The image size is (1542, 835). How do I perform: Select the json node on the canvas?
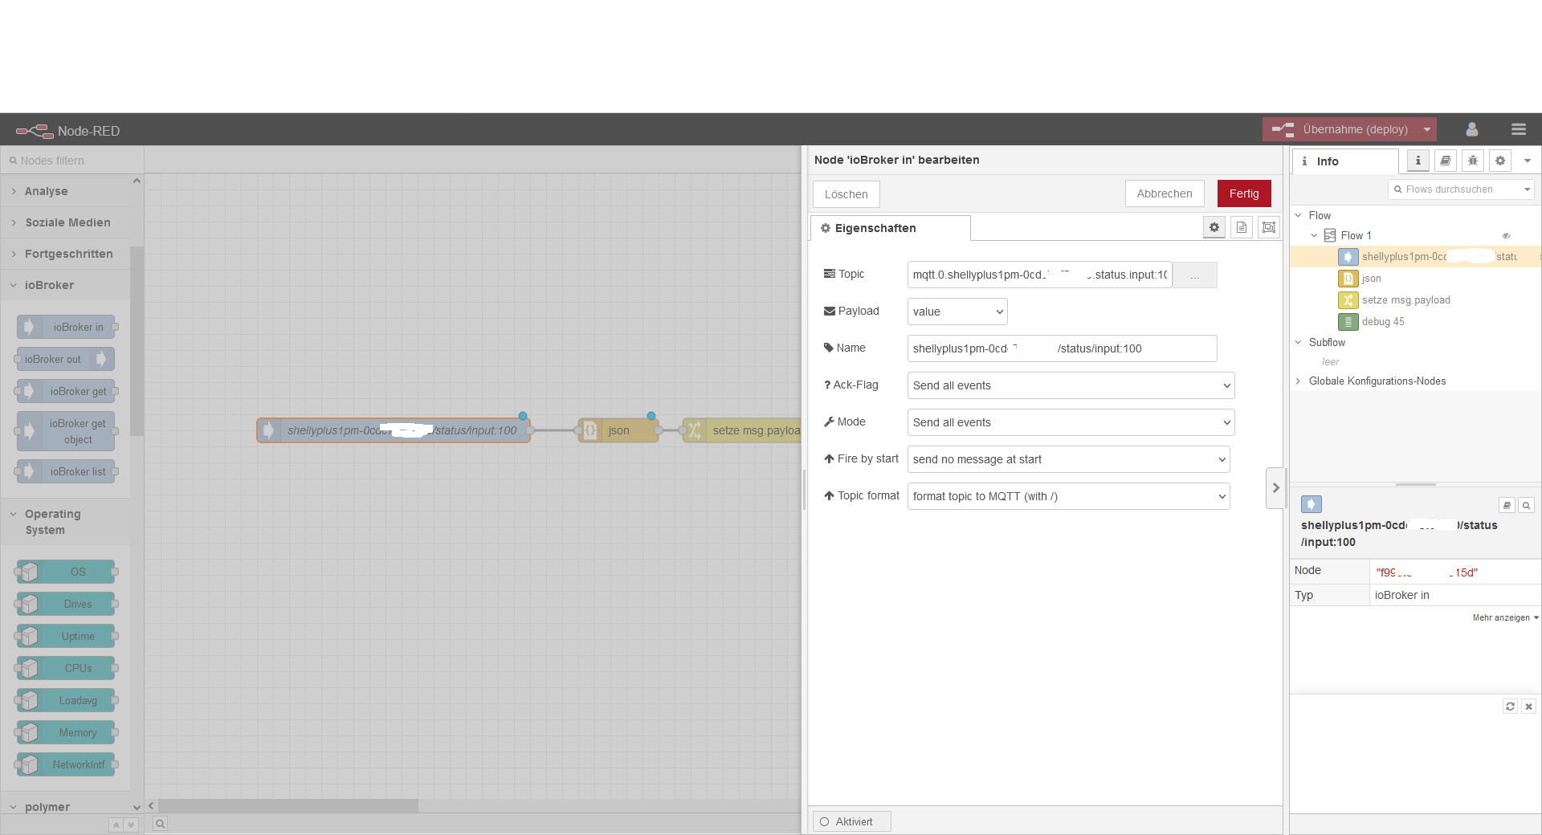[x=618, y=430]
